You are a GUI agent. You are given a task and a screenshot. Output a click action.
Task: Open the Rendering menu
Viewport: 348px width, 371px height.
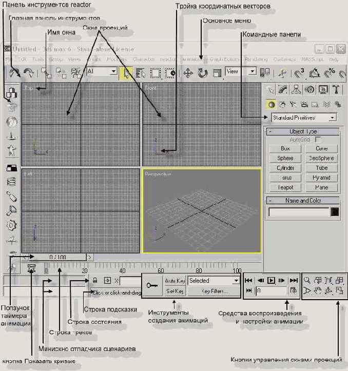[x=256, y=60]
